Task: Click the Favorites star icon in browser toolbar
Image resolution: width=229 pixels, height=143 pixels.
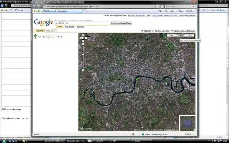Action: (x=35, y=11)
